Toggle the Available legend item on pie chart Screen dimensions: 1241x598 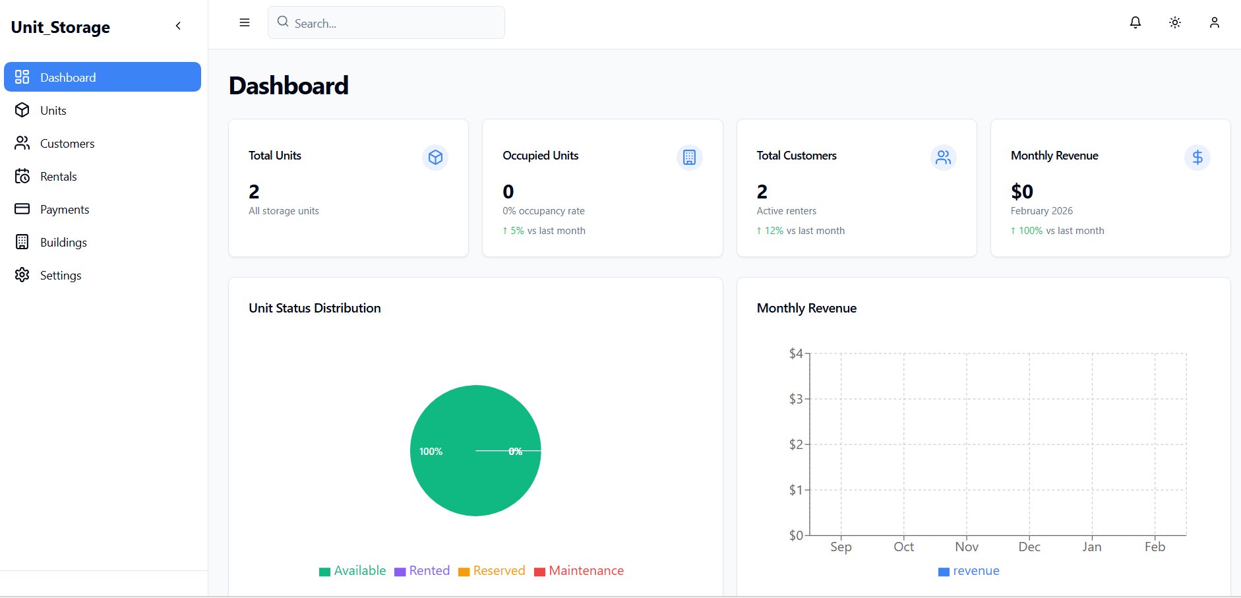(x=353, y=570)
